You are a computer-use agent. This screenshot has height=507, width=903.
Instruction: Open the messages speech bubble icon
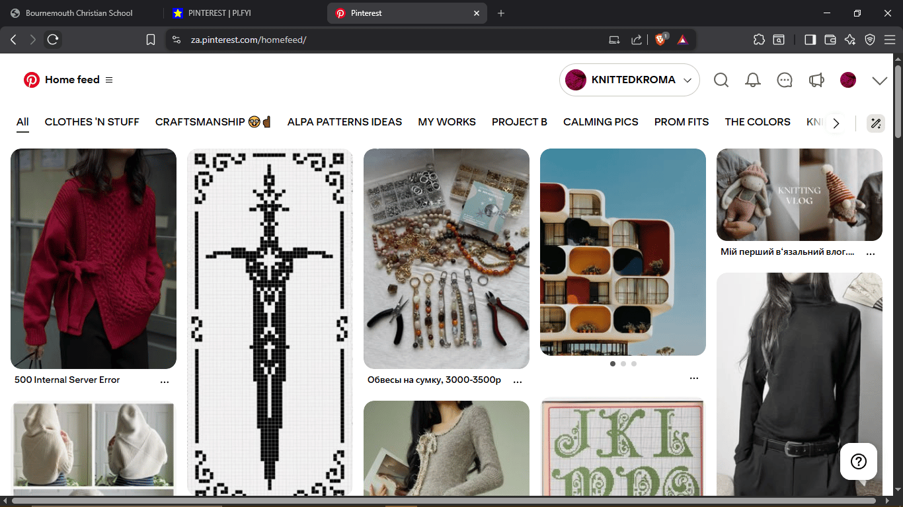(x=785, y=80)
